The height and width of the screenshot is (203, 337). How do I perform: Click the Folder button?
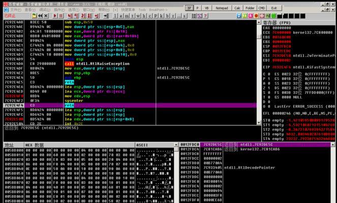tap(250, 8)
